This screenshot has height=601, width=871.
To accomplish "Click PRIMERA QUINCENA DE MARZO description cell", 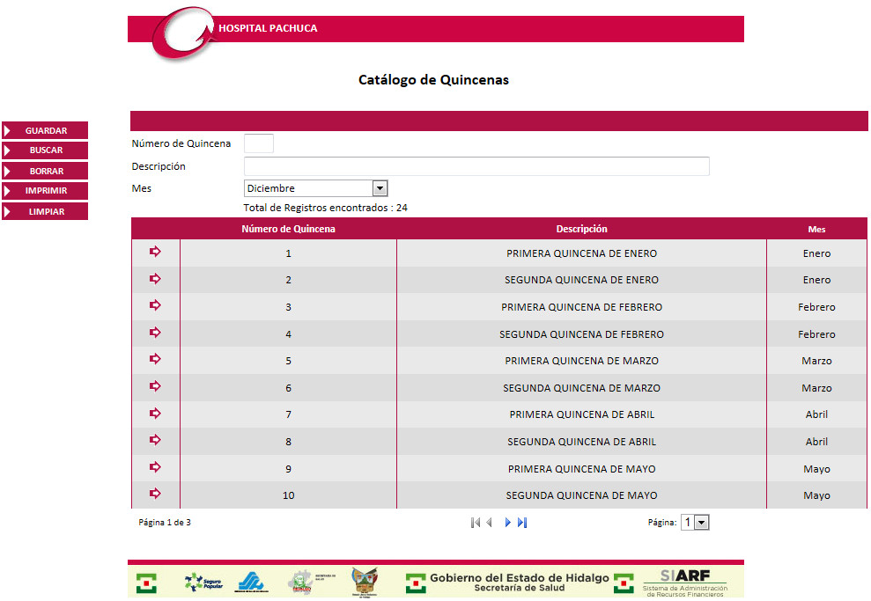I will pyautogui.click(x=581, y=361).
